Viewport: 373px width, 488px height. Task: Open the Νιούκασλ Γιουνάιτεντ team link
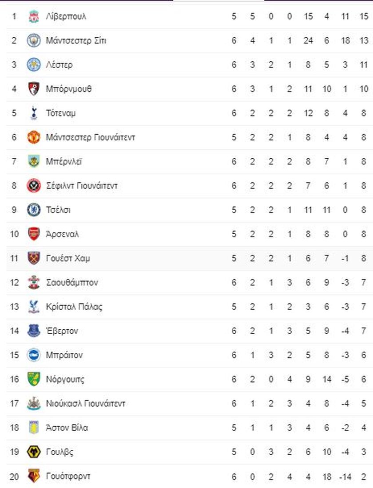click(85, 404)
